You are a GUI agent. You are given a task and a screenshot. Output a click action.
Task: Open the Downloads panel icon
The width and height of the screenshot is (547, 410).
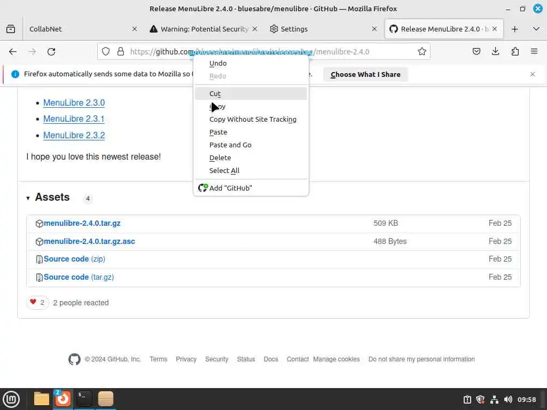pos(495,52)
